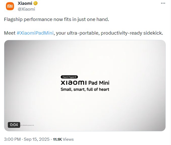Open the three-dot more options menu
The height and width of the screenshot is (145, 171).
(x=163, y=3)
